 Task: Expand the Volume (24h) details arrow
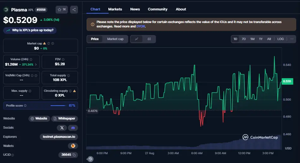pyautogui.click(x=36, y=64)
